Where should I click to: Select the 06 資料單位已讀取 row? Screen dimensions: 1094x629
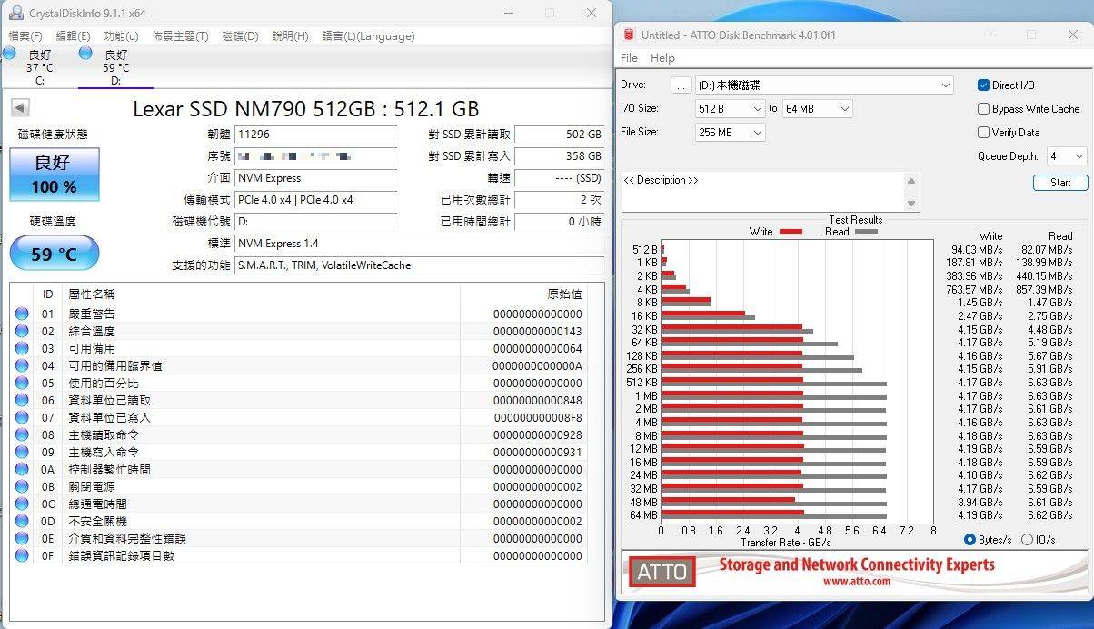(298, 400)
